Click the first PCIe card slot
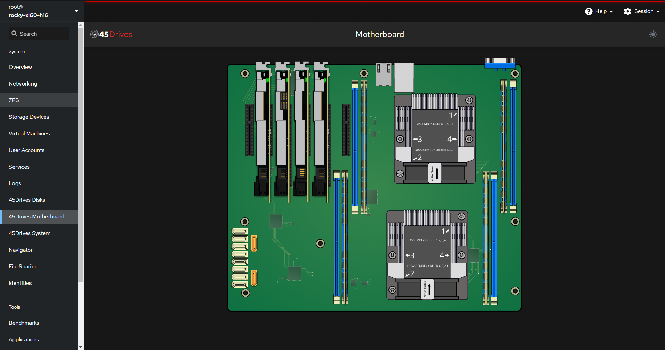This screenshot has width=665, height=350. 263,132
